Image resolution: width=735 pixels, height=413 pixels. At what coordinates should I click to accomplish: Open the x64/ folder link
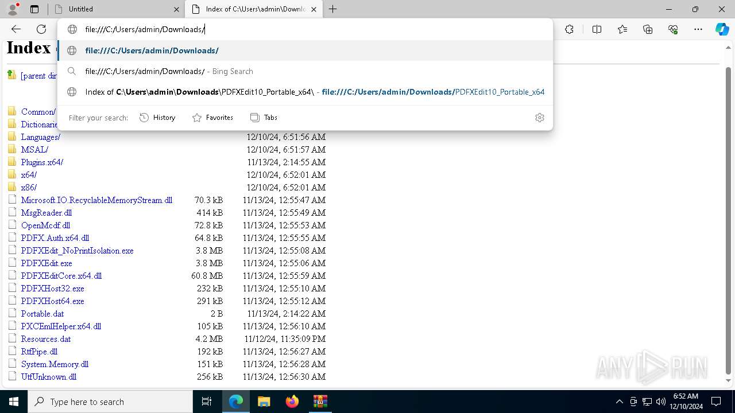click(29, 175)
